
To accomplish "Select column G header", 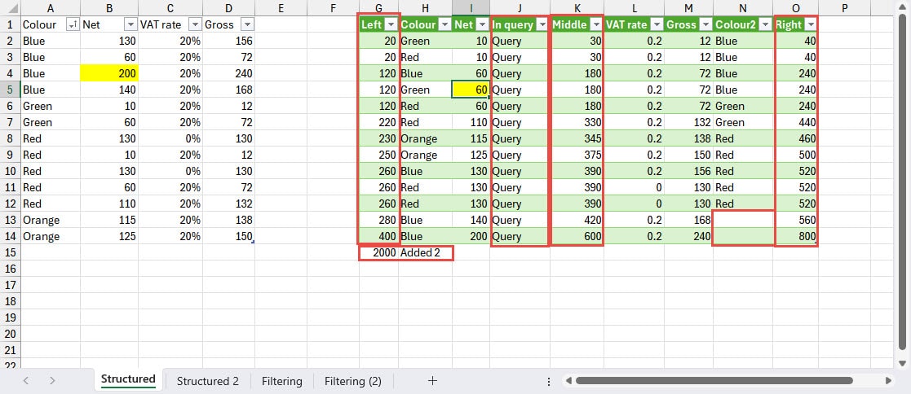I will 378,7.
